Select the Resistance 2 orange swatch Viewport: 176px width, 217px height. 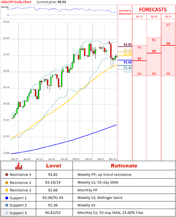pyautogui.click(x=7, y=183)
